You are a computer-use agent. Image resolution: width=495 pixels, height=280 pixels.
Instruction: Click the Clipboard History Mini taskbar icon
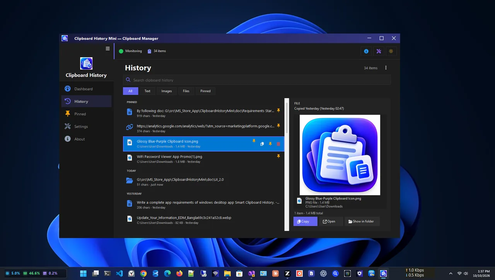click(x=383, y=273)
